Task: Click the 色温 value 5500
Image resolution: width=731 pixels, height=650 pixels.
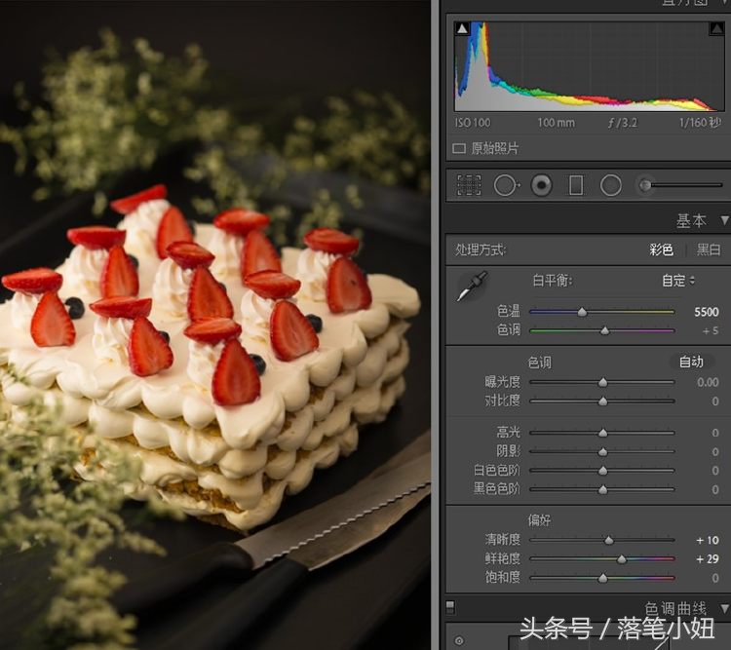Action: coord(707,312)
